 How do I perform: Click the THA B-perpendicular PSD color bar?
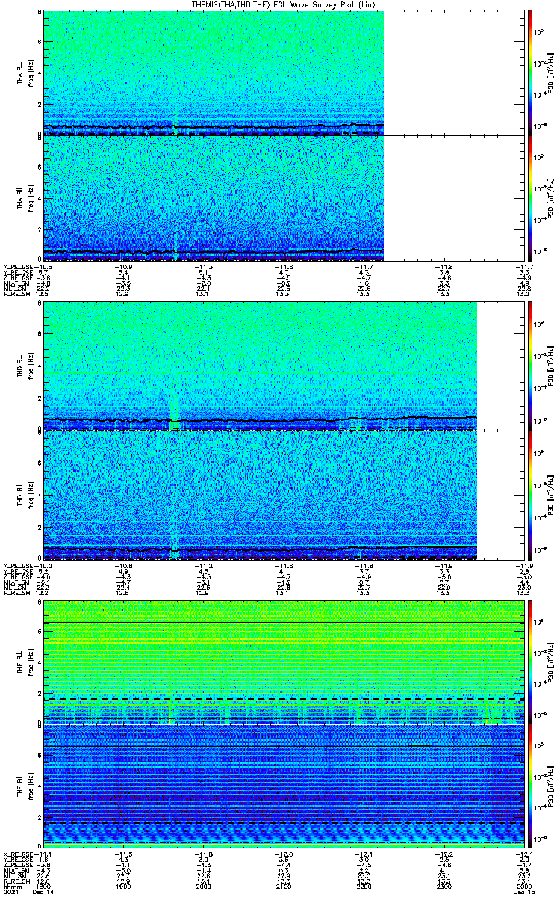530,73
